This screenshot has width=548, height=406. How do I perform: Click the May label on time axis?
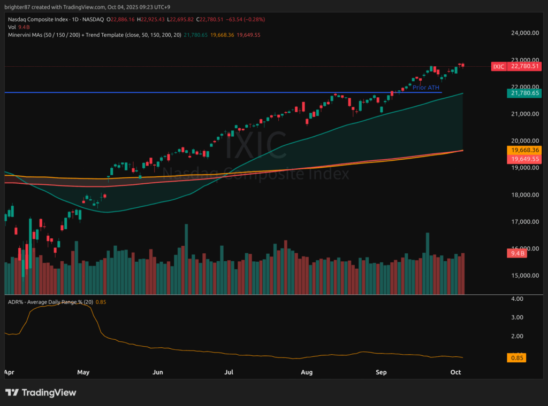click(x=83, y=371)
